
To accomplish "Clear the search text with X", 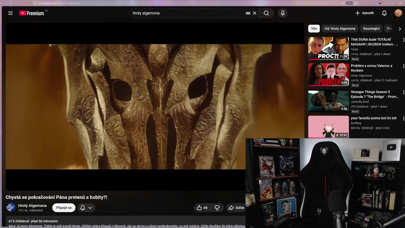I will tap(255, 13).
